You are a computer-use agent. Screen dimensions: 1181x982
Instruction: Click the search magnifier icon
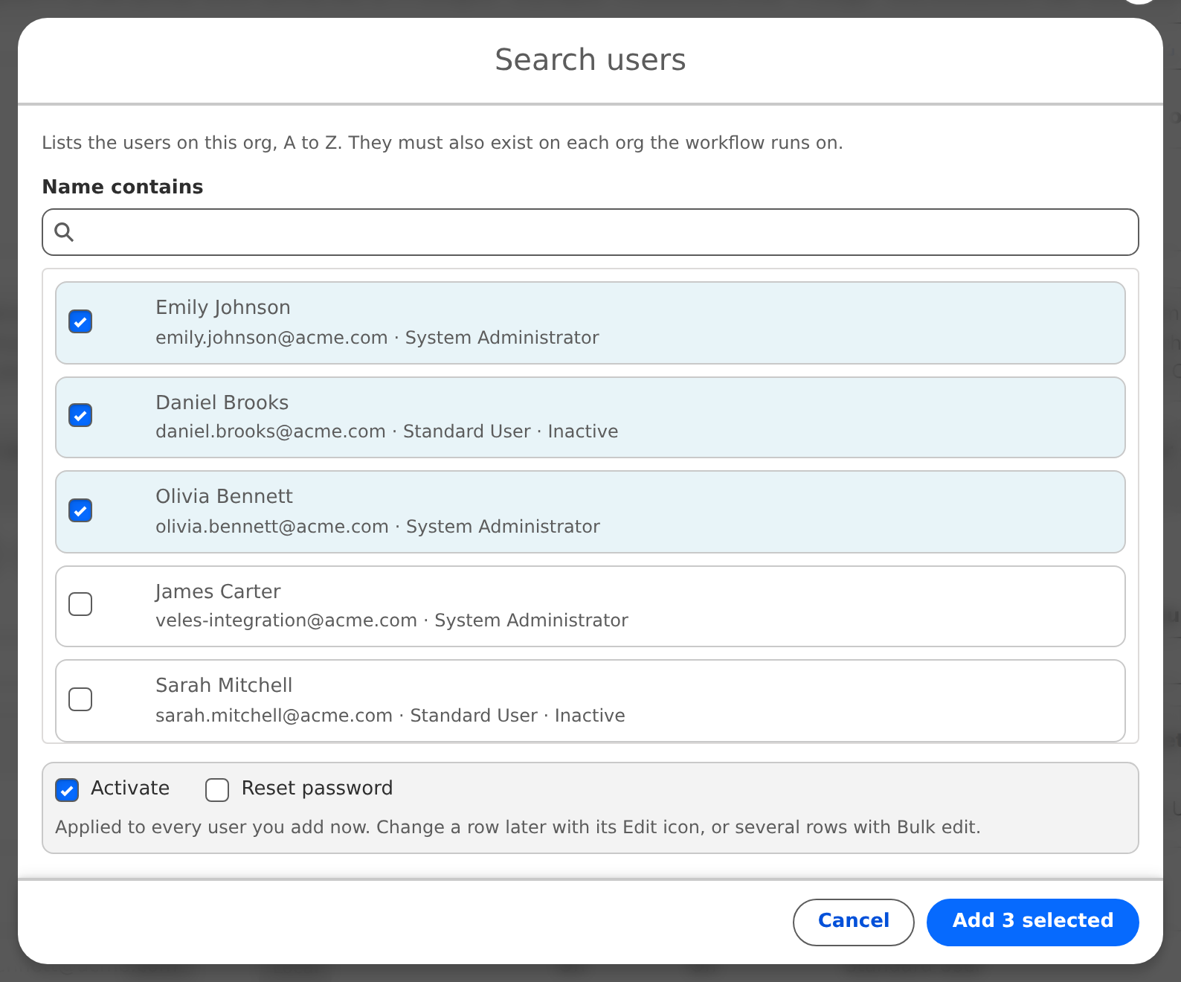click(x=64, y=232)
